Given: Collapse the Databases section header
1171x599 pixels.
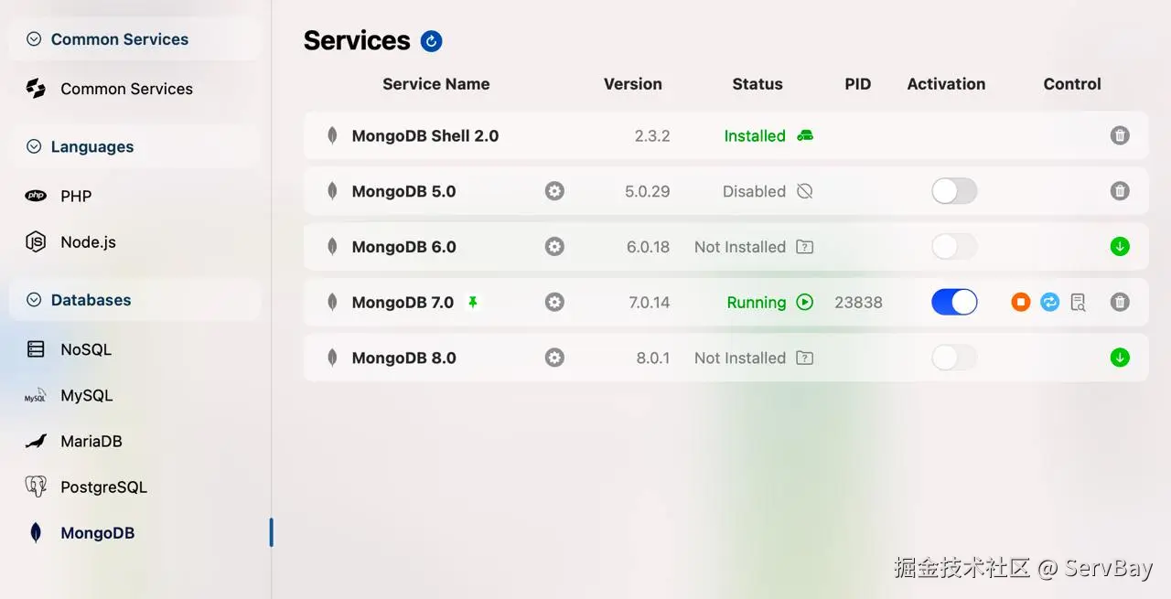Looking at the screenshot, I should click(134, 300).
